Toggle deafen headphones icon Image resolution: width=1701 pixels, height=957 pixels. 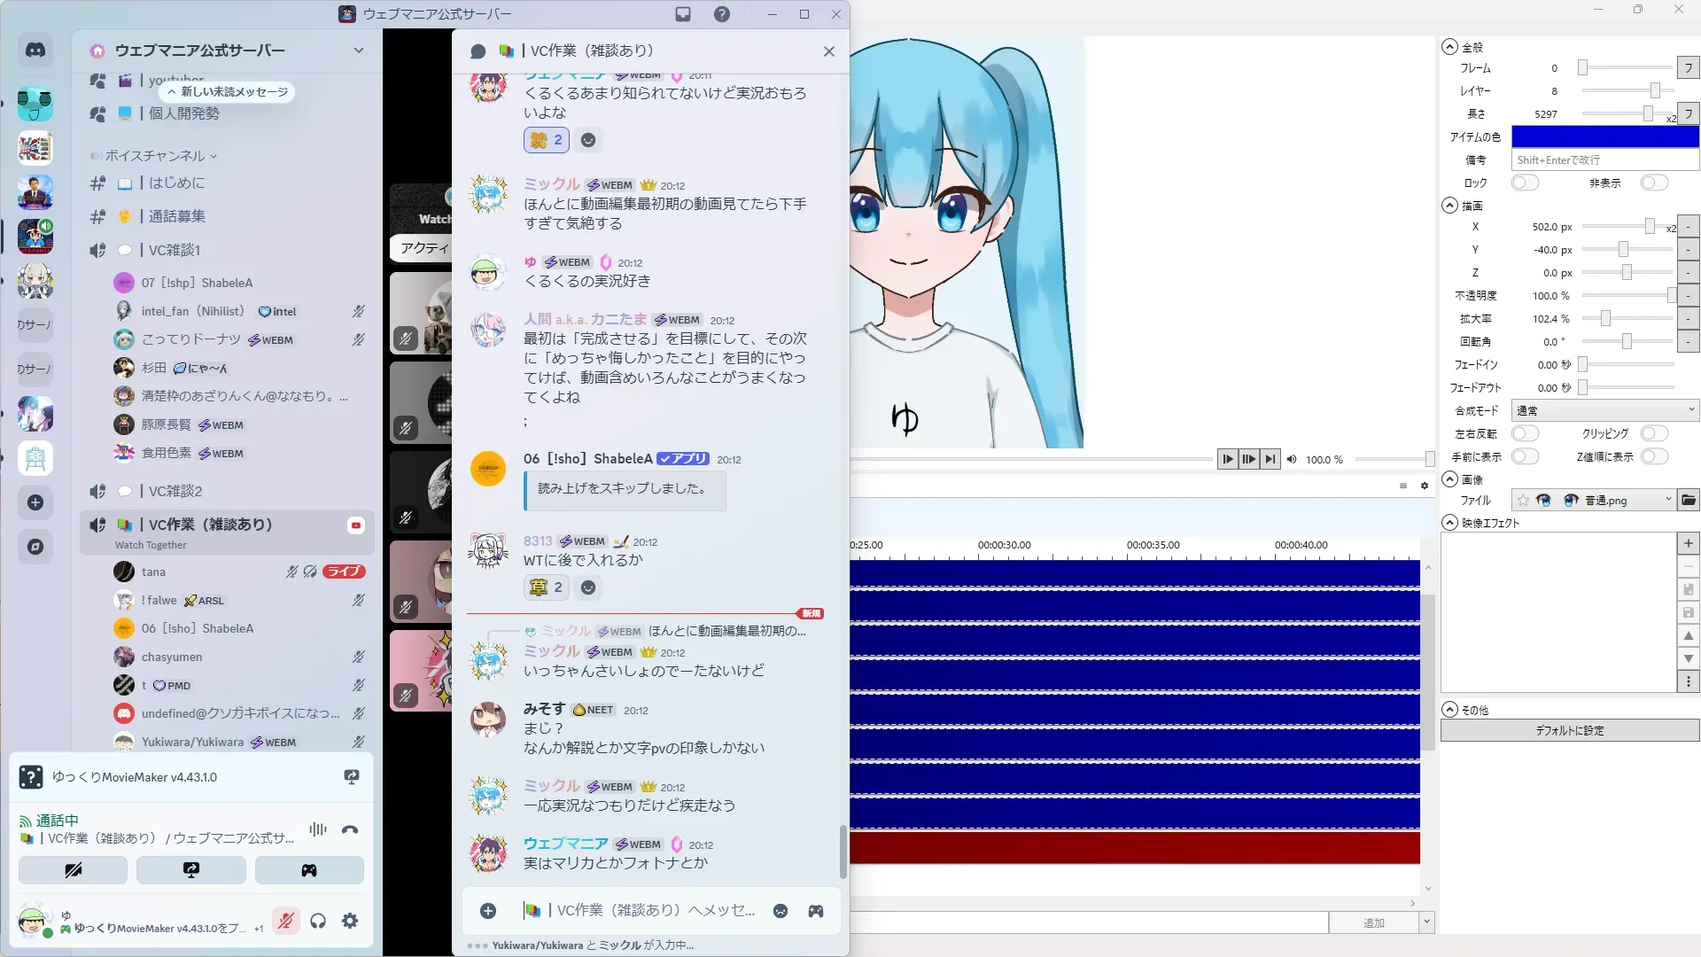pos(318,922)
